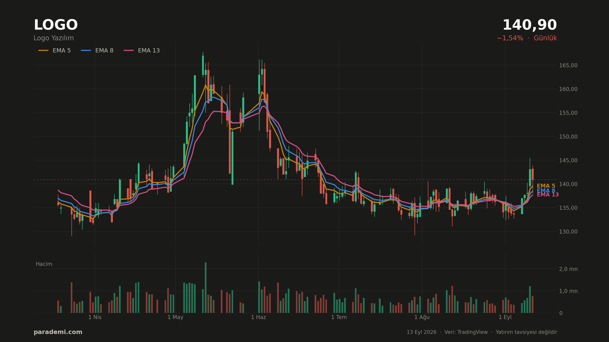
Task: Click the 1 May date label
Action: (175, 317)
